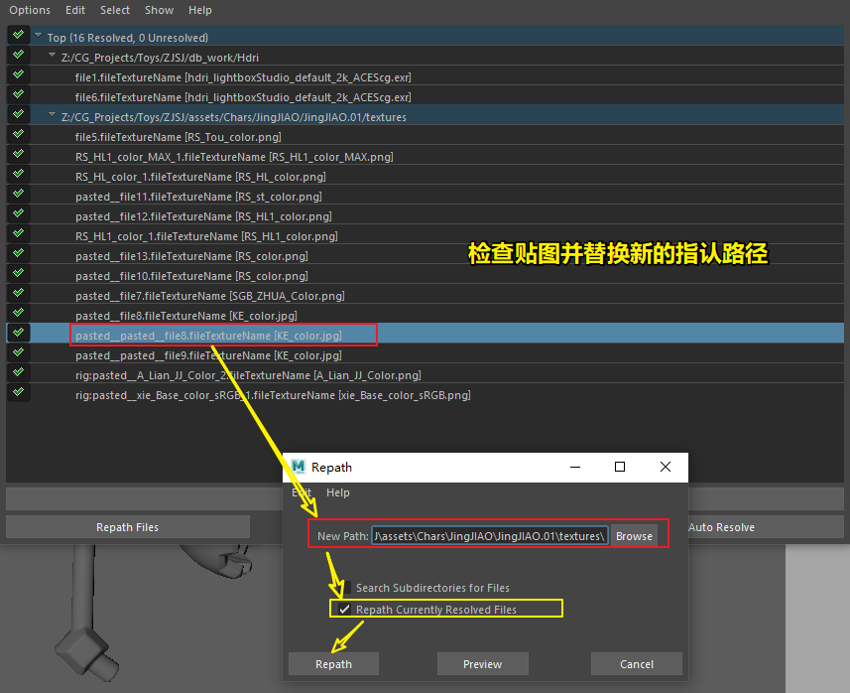Click the checkmark icon beside rig:pasted__xie_Base_color_sRGB_1
The height and width of the screenshot is (693, 850).
point(19,392)
